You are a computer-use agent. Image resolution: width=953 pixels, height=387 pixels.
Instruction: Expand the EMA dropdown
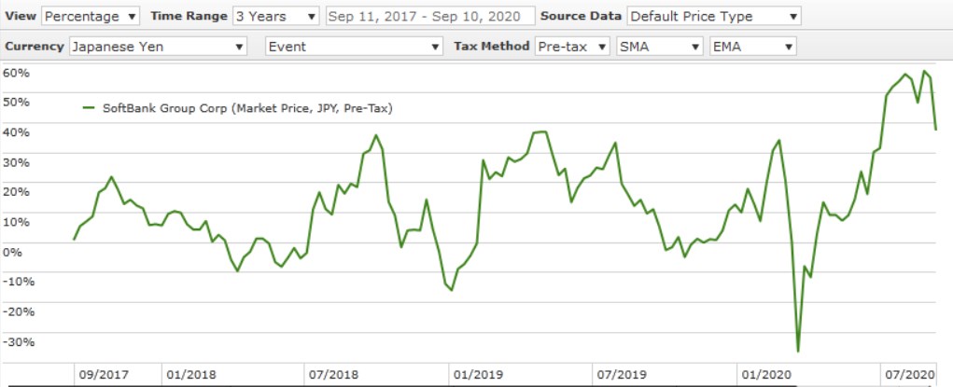[x=752, y=46]
